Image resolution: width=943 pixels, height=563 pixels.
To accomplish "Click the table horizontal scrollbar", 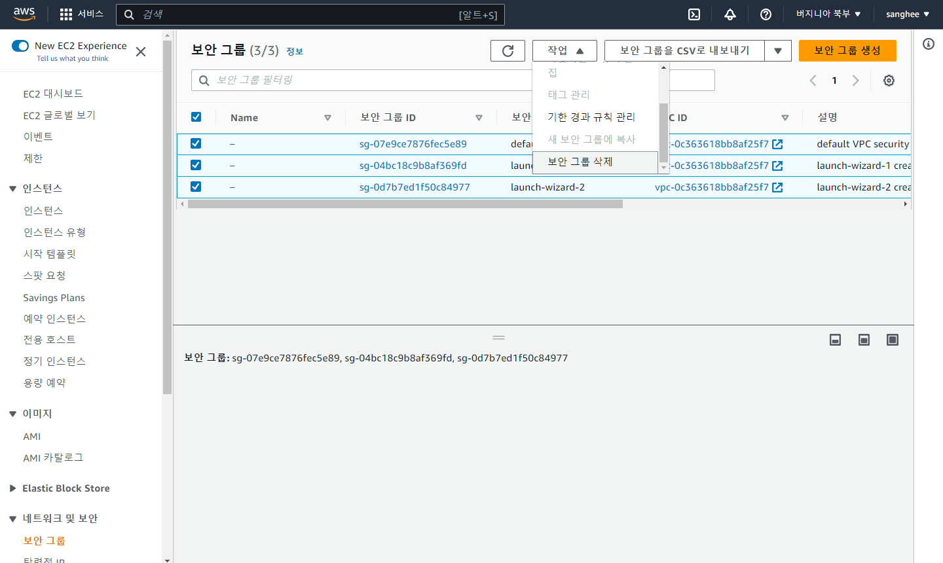I will point(405,204).
